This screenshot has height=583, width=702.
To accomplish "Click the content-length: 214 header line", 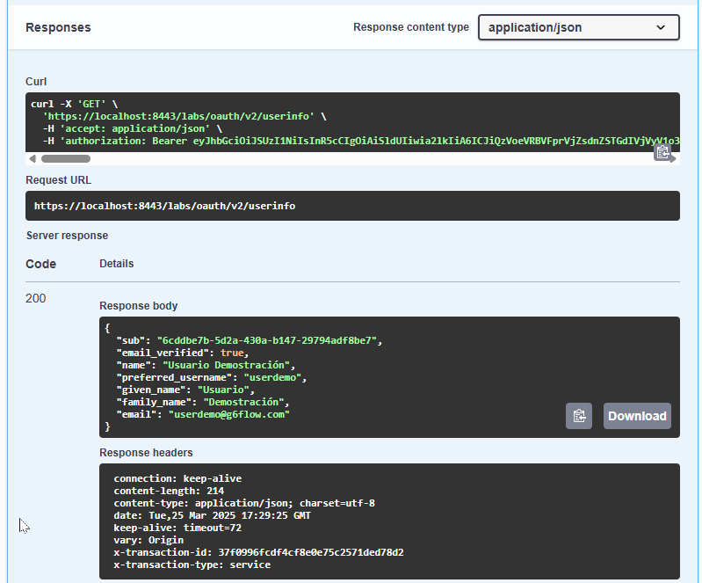I will point(169,491).
